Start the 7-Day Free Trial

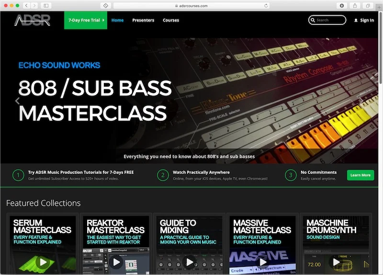click(86, 20)
